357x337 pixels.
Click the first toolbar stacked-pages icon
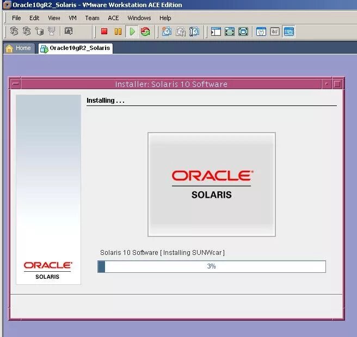tap(14, 31)
